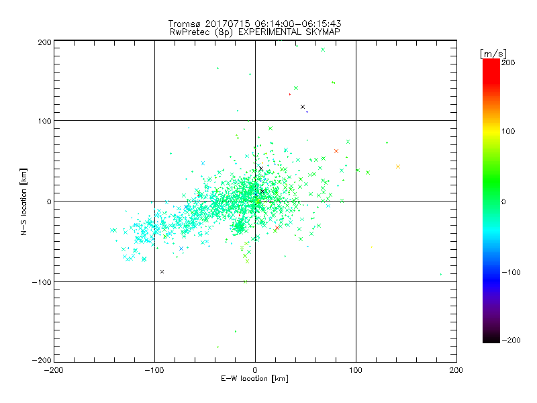Click the green cross marker at the top near 190 km north
Screen dimensions: 537x403
point(323,50)
